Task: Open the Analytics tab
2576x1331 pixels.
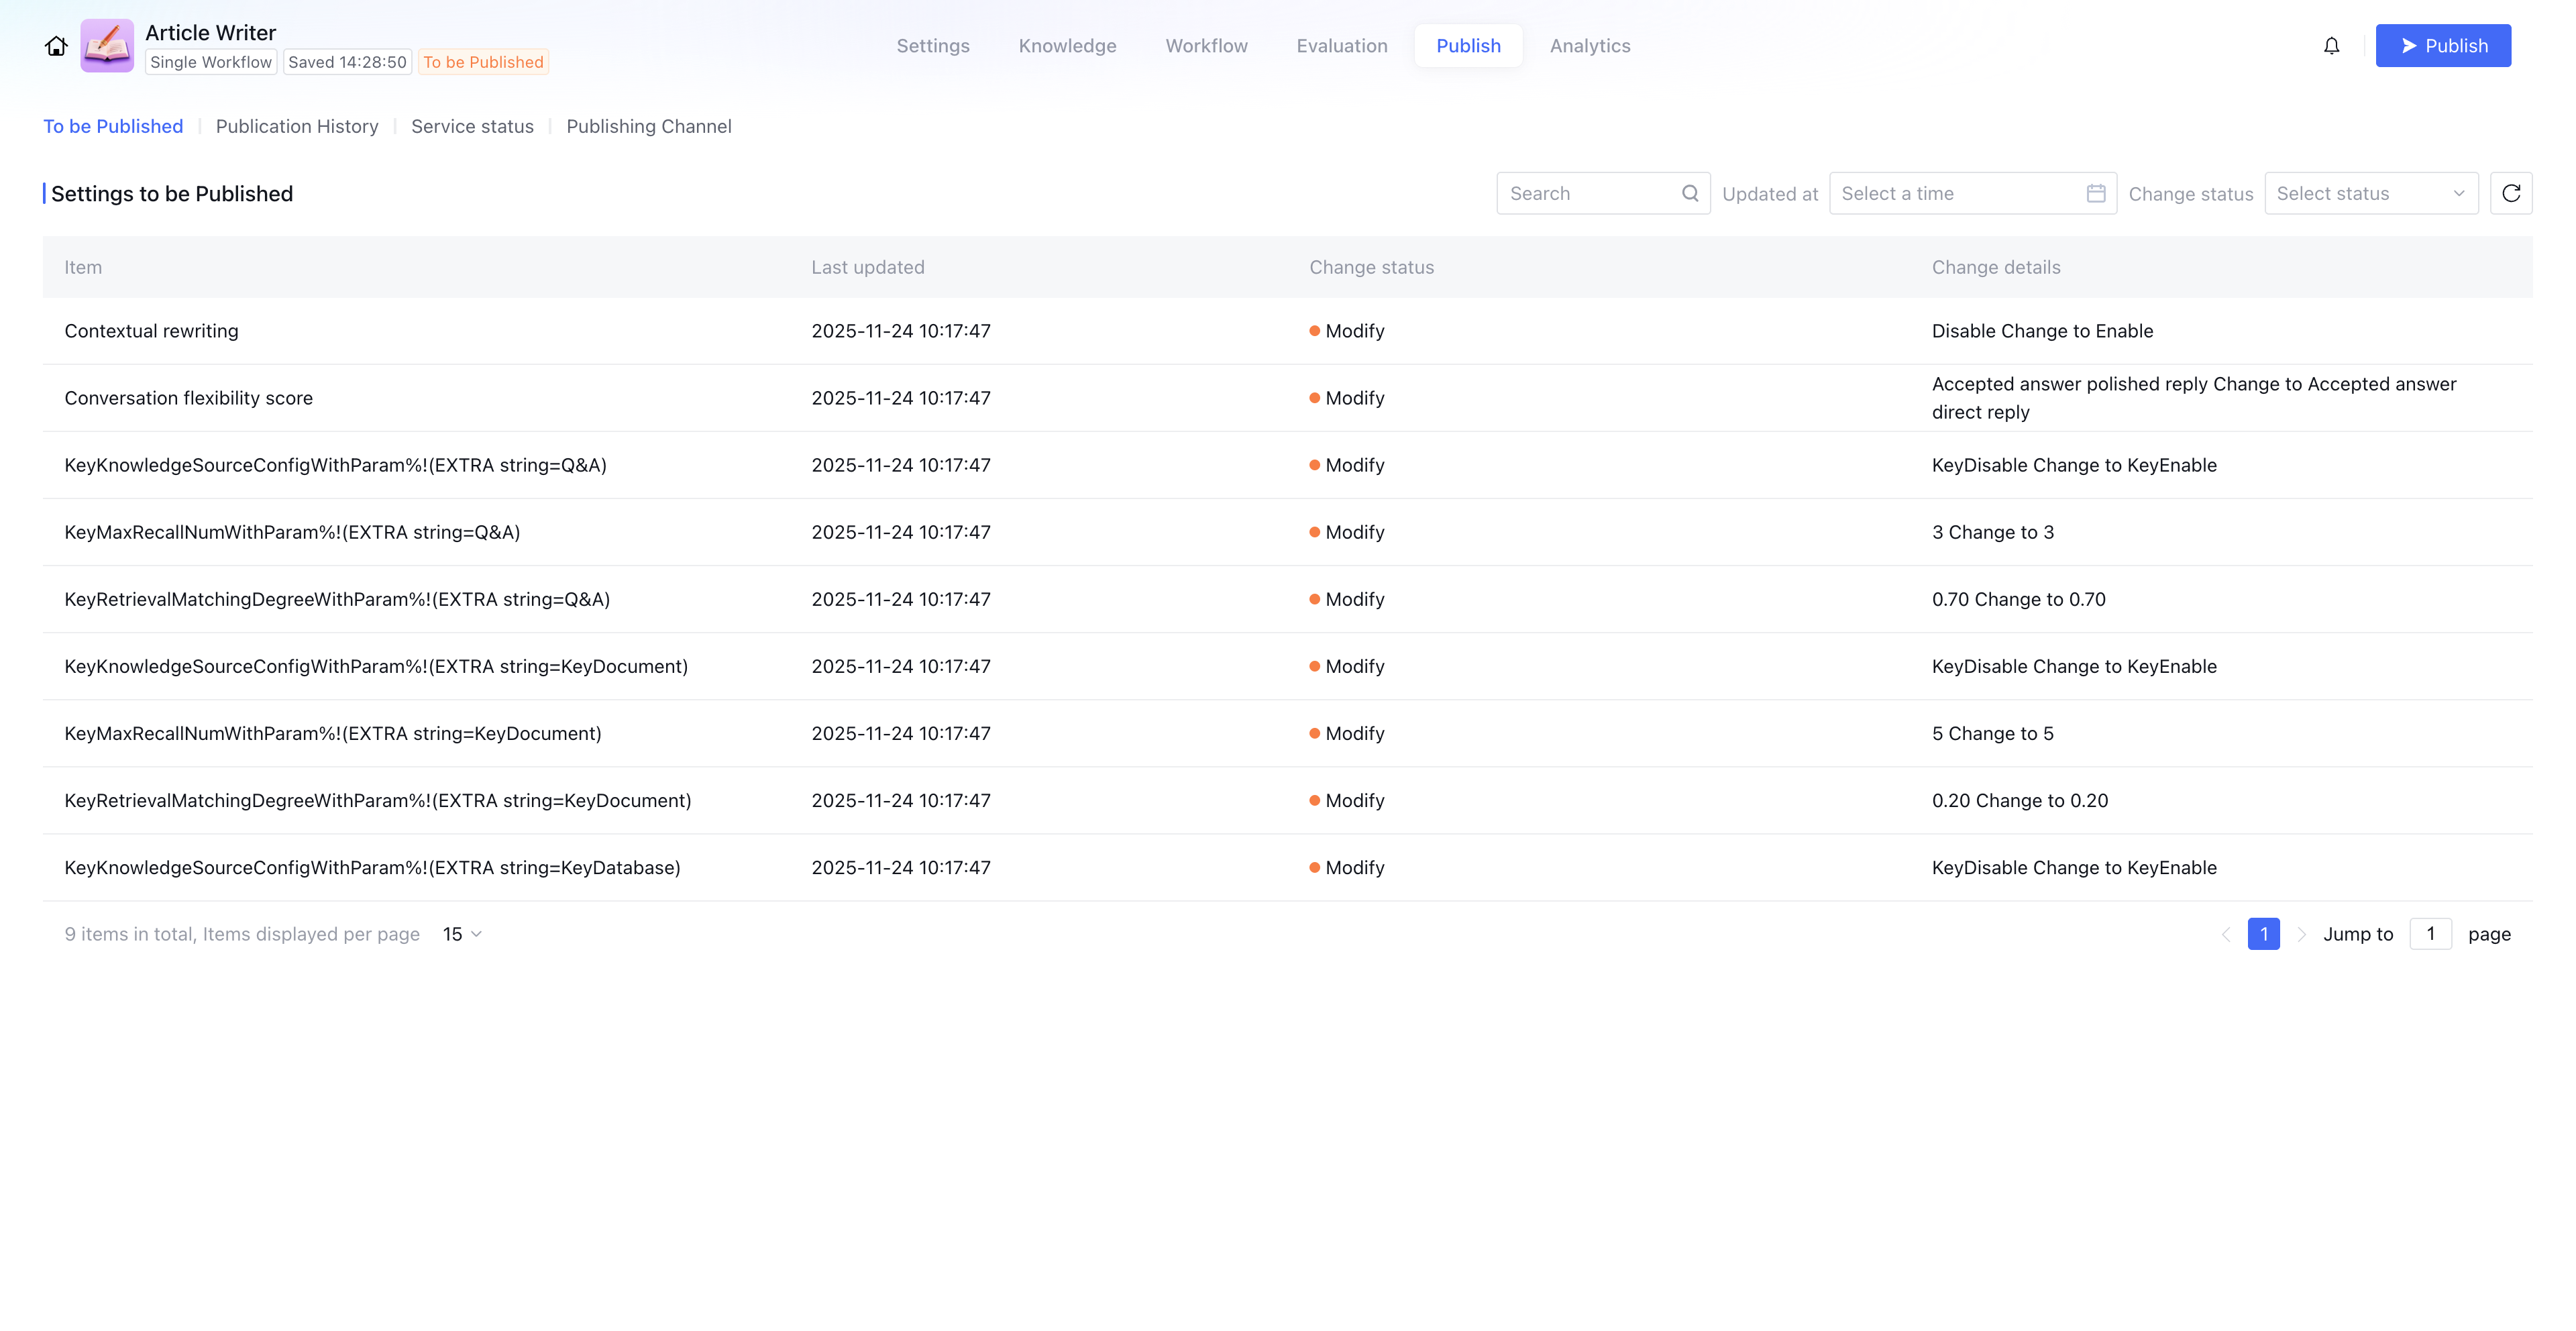Action: pyautogui.click(x=1589, y=46)
